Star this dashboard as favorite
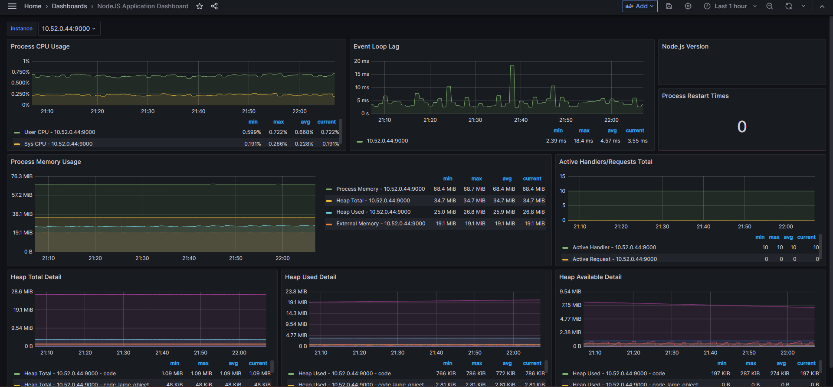The width and height of the screenshot is (833, 387). tap(200, 6)
